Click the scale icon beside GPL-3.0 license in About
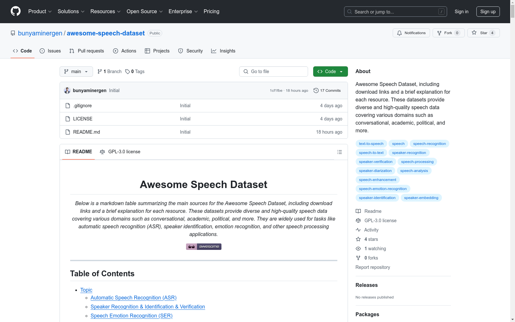The width and height of the screenshot is (515, 322). click(358, 221)
